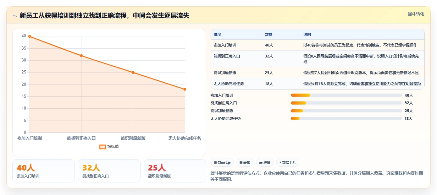Click description starting 假设8人因导航层级

tap(361, 59)
